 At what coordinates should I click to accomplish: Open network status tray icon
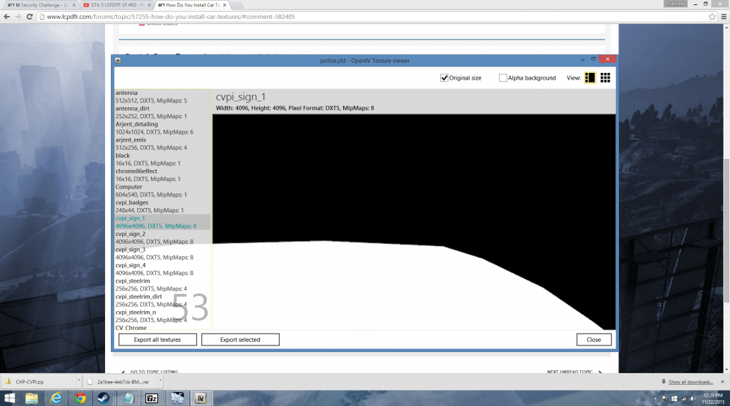coord(683,399)
